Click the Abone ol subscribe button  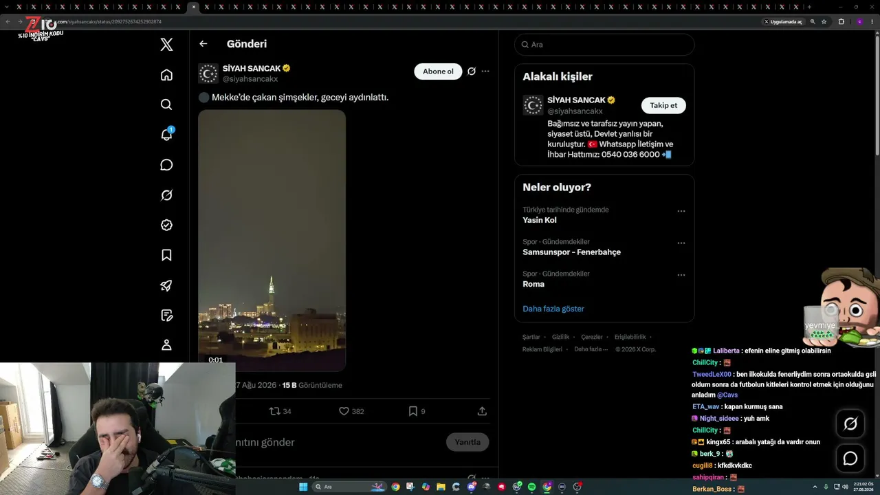coord(438,71)
